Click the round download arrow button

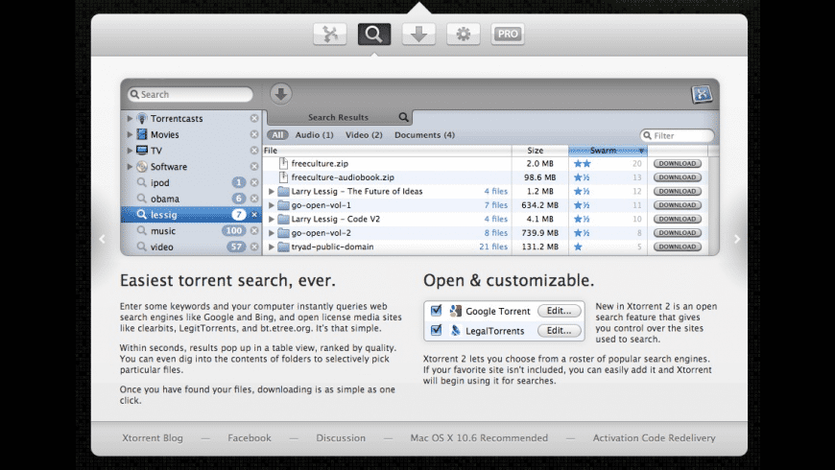point(280,94)
